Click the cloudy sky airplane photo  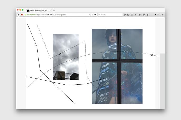click(x=66, y=57)
